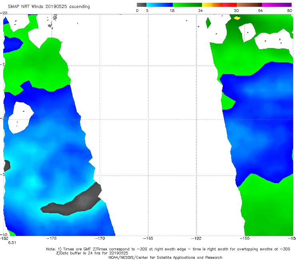Screen dimensions: 296x260
Task: Click the "-170" longitude axis label
Action: (x=100, y=238)
